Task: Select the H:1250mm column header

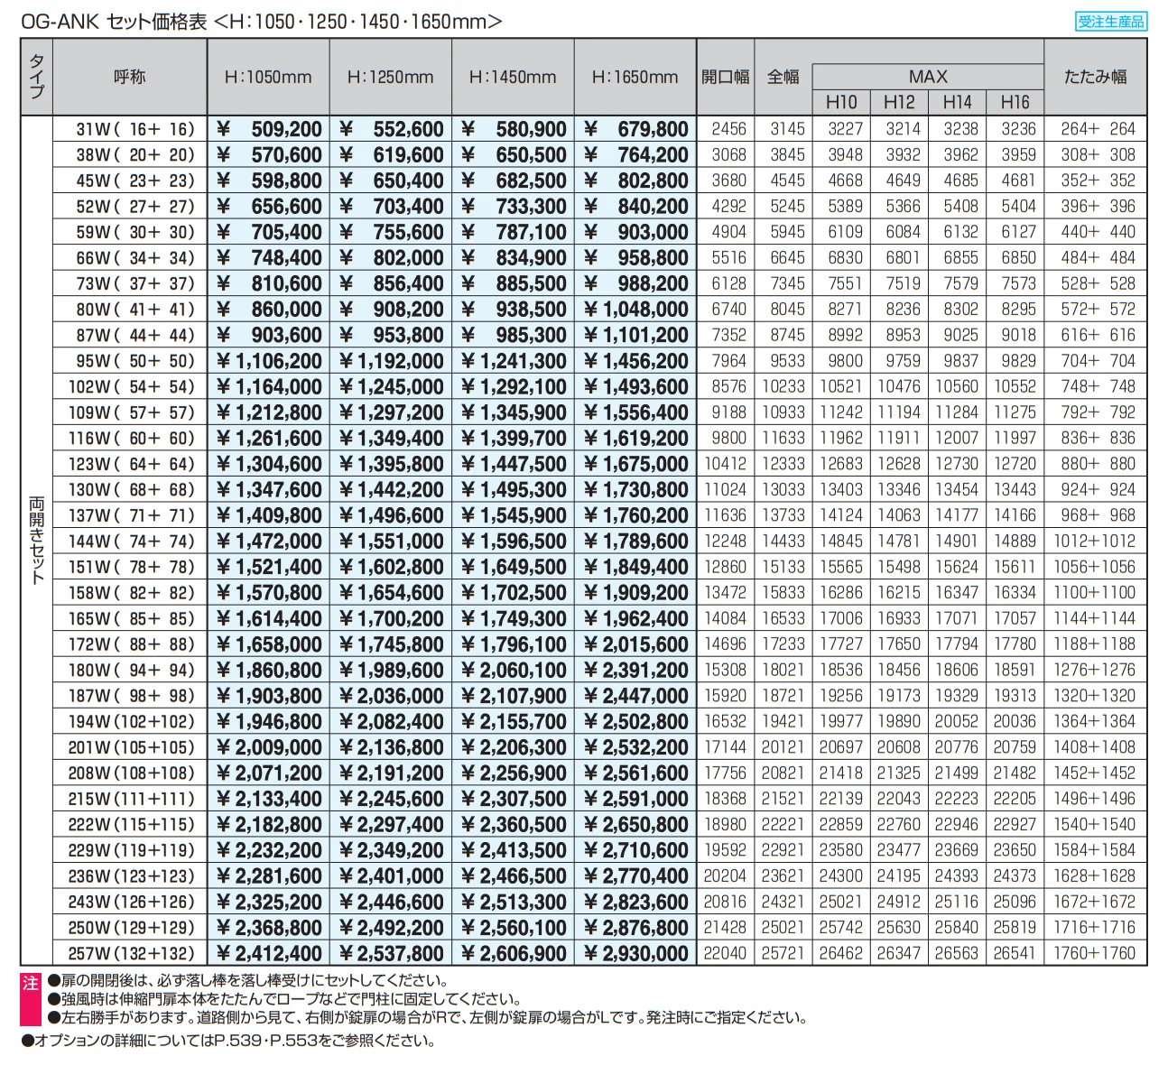Action: point(390,78)
